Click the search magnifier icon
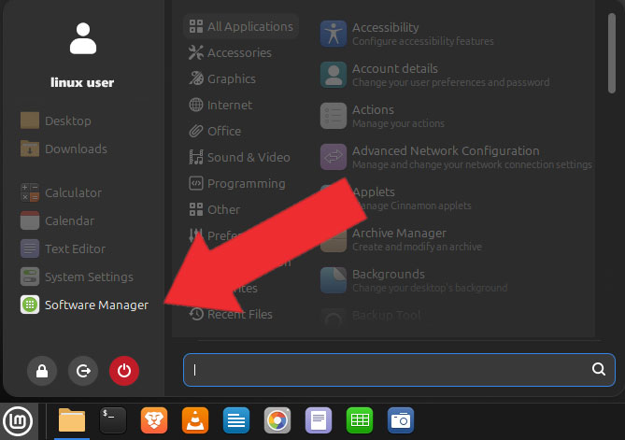This screenshot has width=625, height=440. [x=598, y=369]
